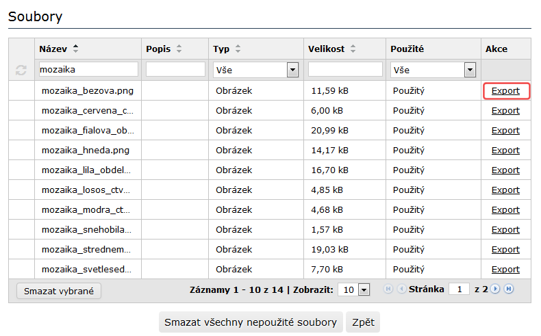Go to the next page arrow
Image resolution: width=541 pixels, height=336 pixels.
click(x=496, y=289)
